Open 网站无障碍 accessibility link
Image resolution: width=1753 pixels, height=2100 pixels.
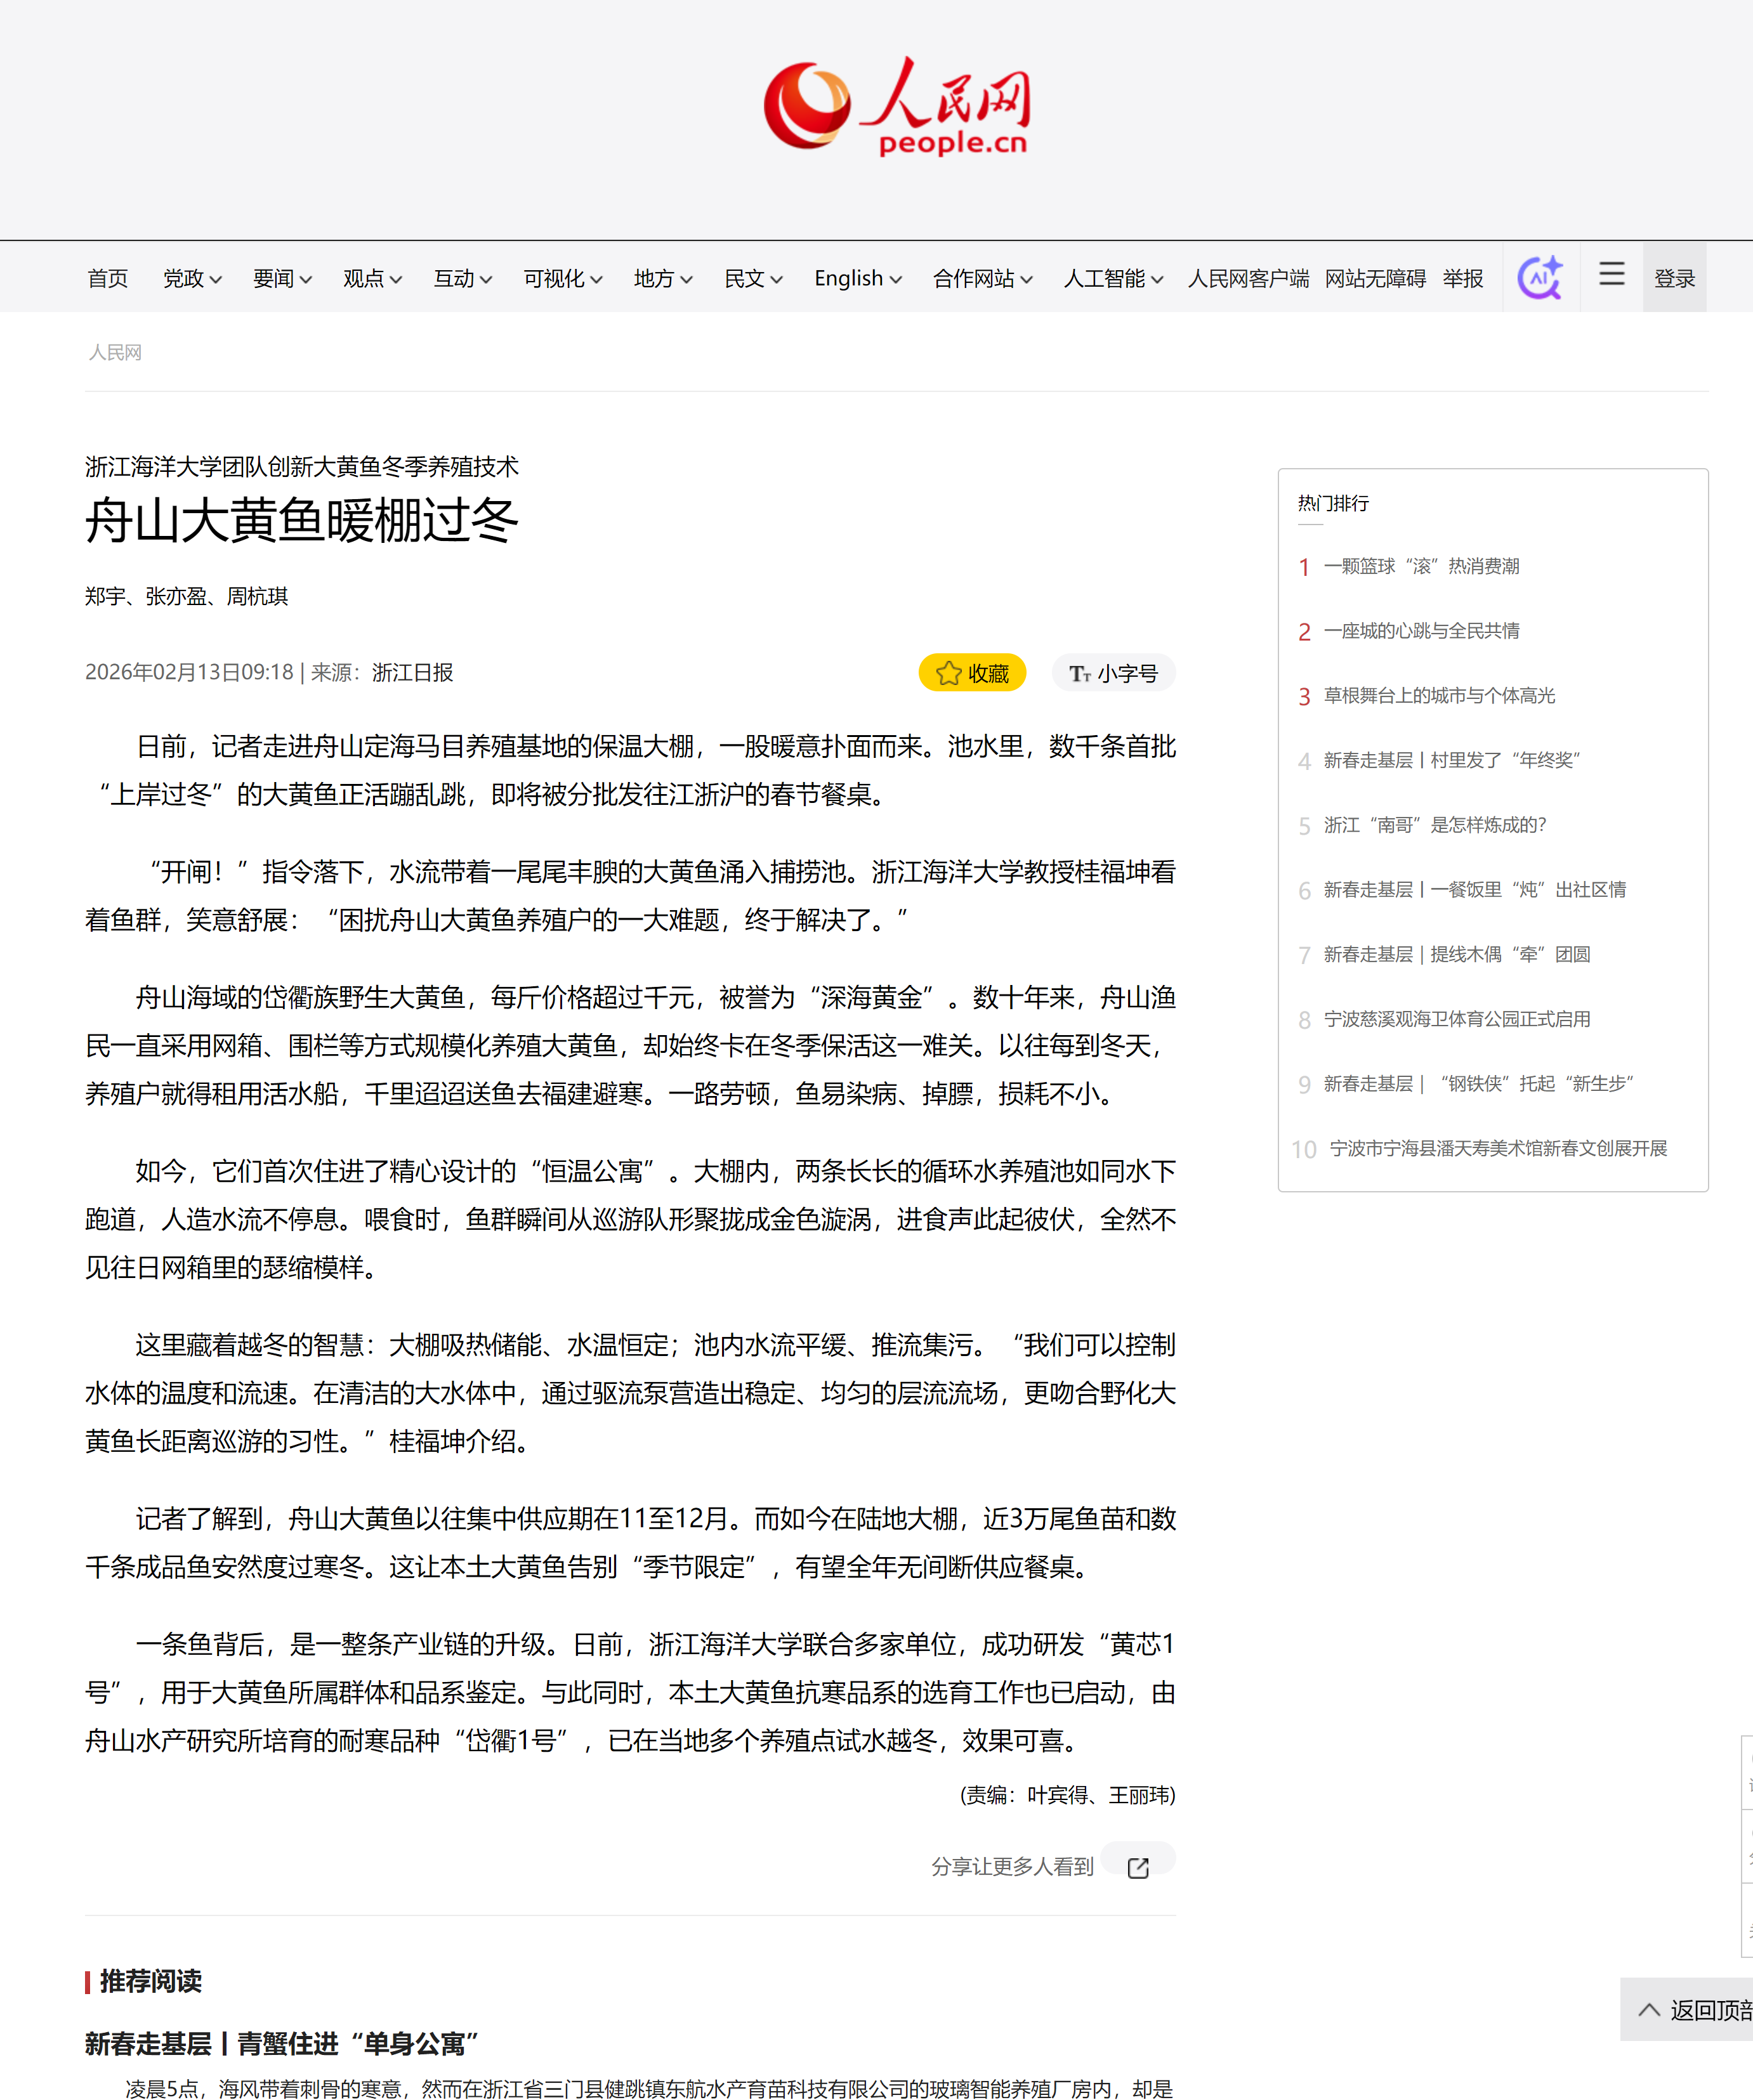(x=1375, y=278)
